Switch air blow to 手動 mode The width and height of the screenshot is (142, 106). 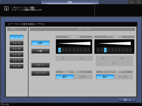coord(40,51)
